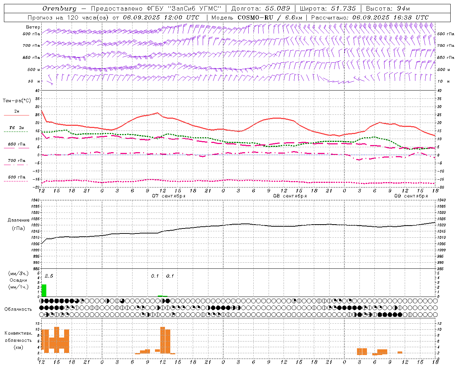
Task: Click the "Конвективн." convective cloud label
Action: 19,333
